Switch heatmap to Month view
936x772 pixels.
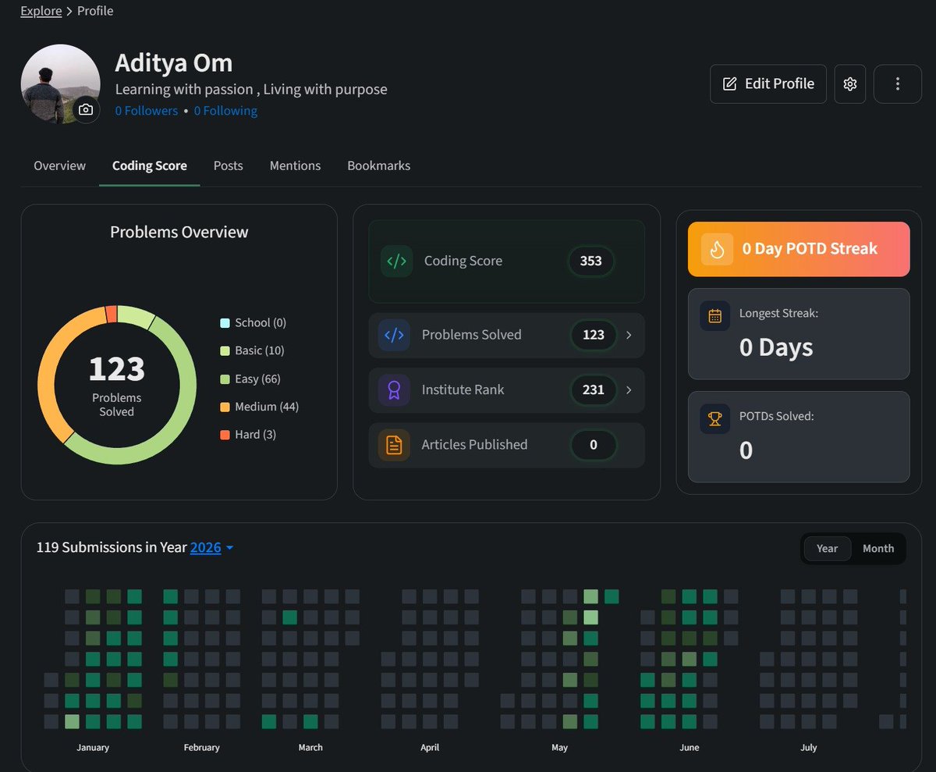(878, 549)
